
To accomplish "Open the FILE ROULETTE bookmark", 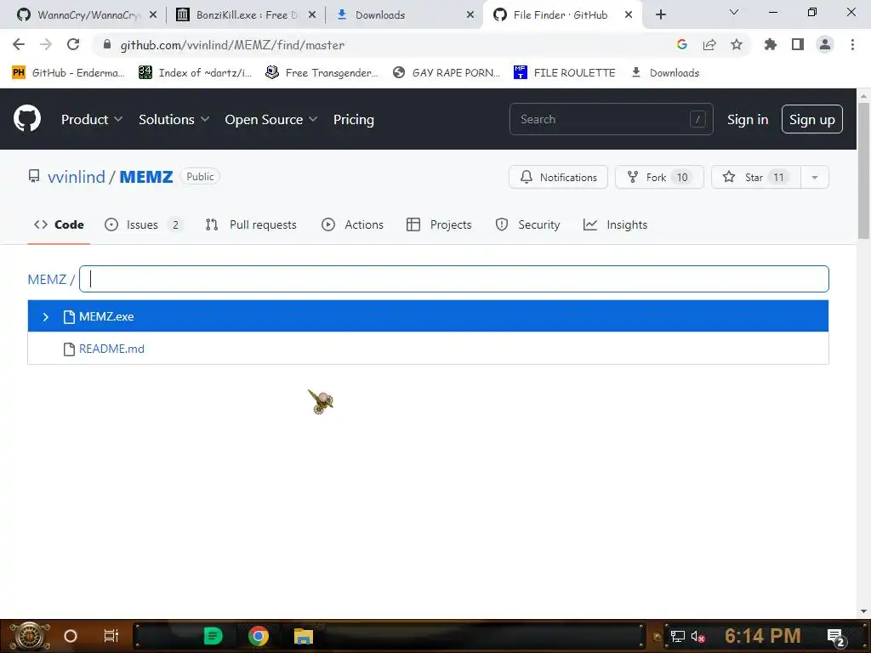I will (x=565, y=73).
